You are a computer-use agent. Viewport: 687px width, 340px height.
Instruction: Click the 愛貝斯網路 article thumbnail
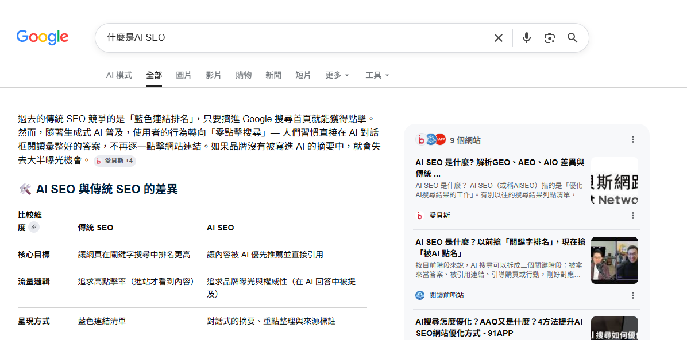pos(614,181)
